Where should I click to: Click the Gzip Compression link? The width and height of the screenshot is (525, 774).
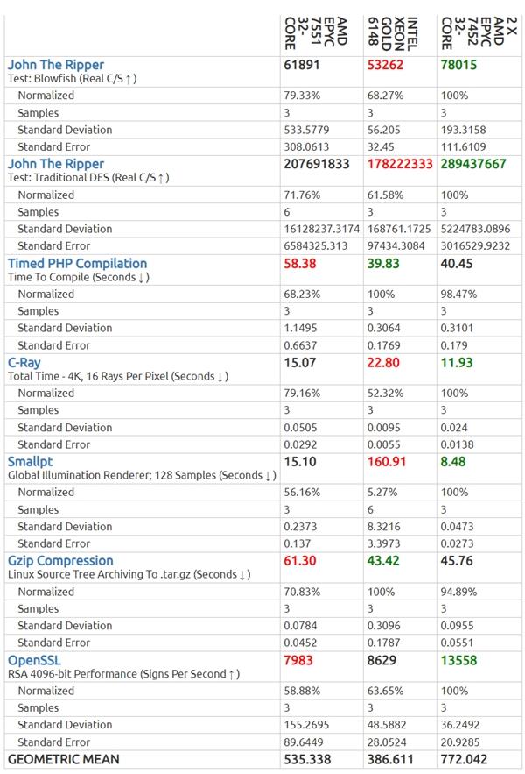[60, 560]
